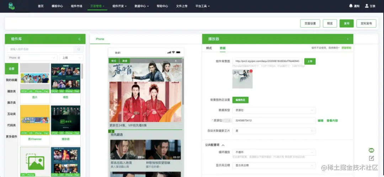Click the component search magnifier icon
Image resolution: width=384 pixels, height=177 pixels.
tap(79, 49)
